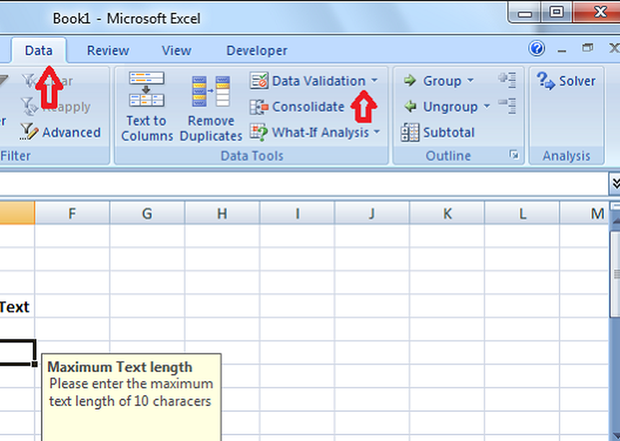The image size is (620, 441).
Task: Click the Consolidate label
Action: click(x=308, y=107)
